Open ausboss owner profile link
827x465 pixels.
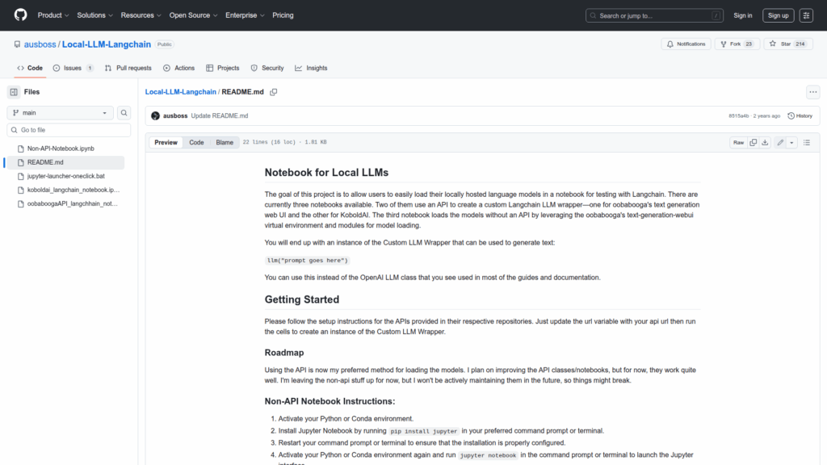coord(40,44)
